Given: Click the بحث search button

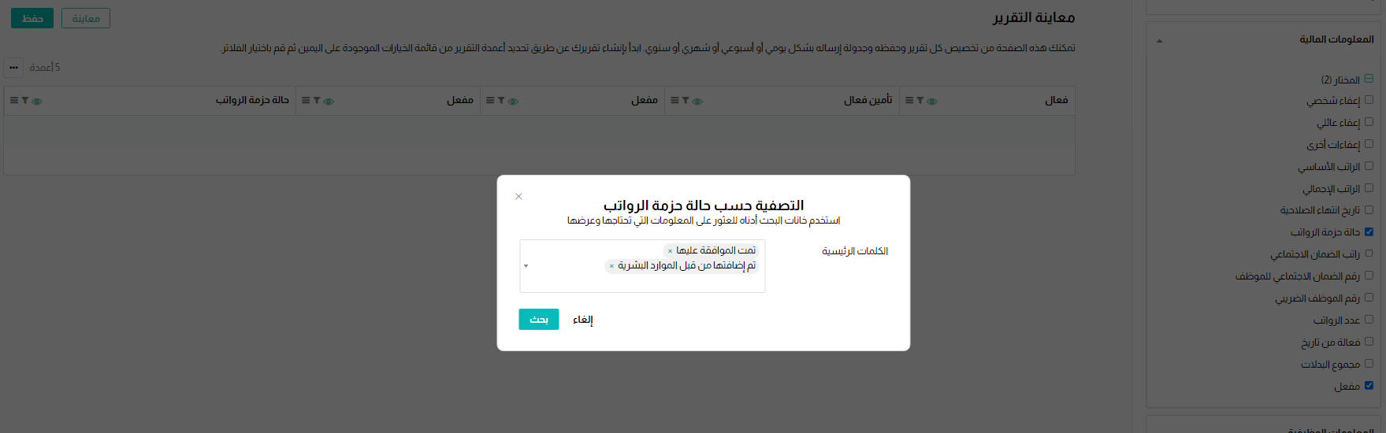Looking at the screenshot, I should pyautogui.click(x=539, y=319).
